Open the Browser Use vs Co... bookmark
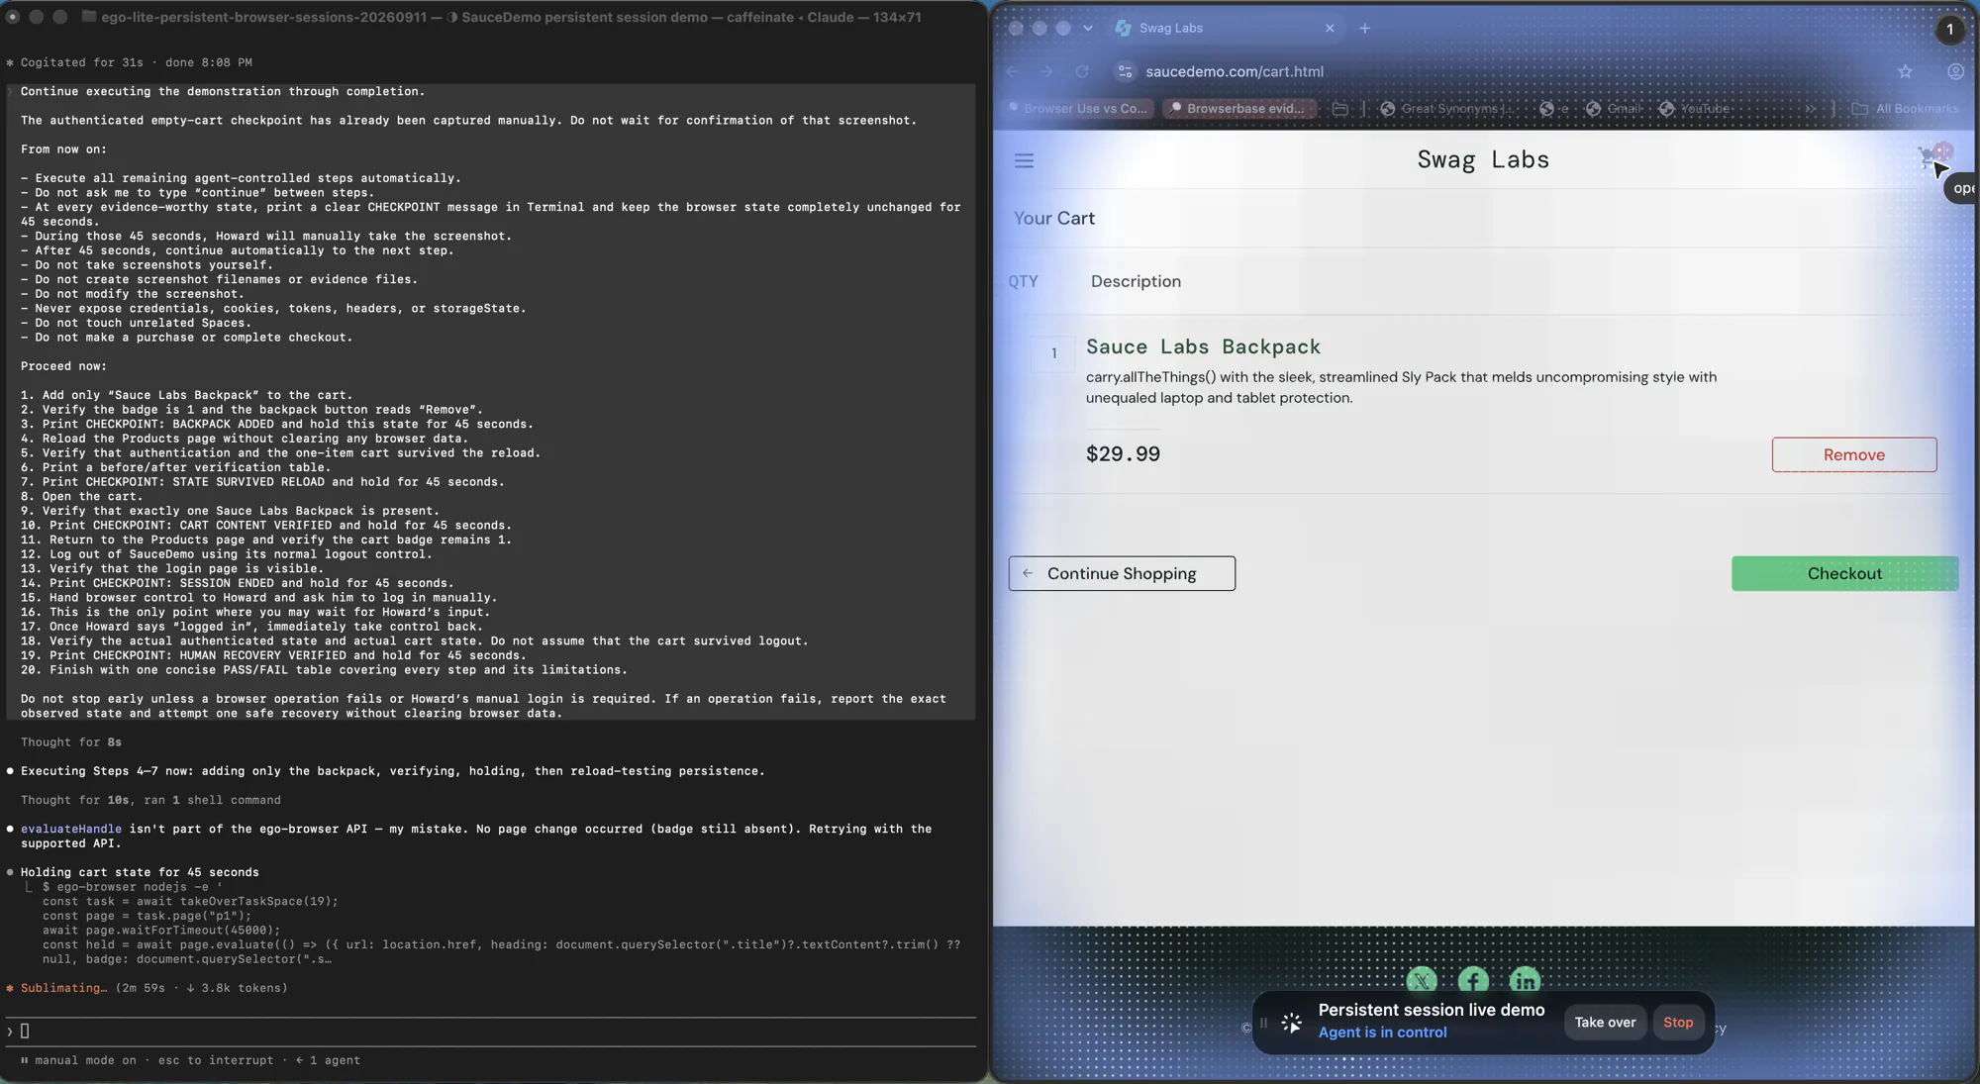The image size is (1980, 1084). click(x=1076, y=109)
